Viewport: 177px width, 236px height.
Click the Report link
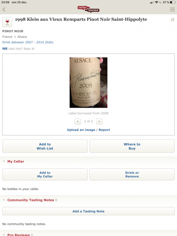(104, 130)
